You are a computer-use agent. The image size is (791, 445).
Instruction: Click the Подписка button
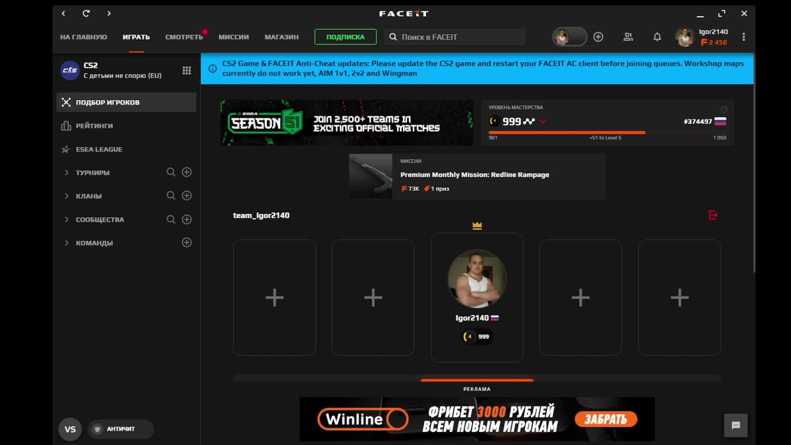point(345,37)
